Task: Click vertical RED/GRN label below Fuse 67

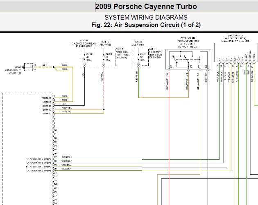Action: point(136,77)
